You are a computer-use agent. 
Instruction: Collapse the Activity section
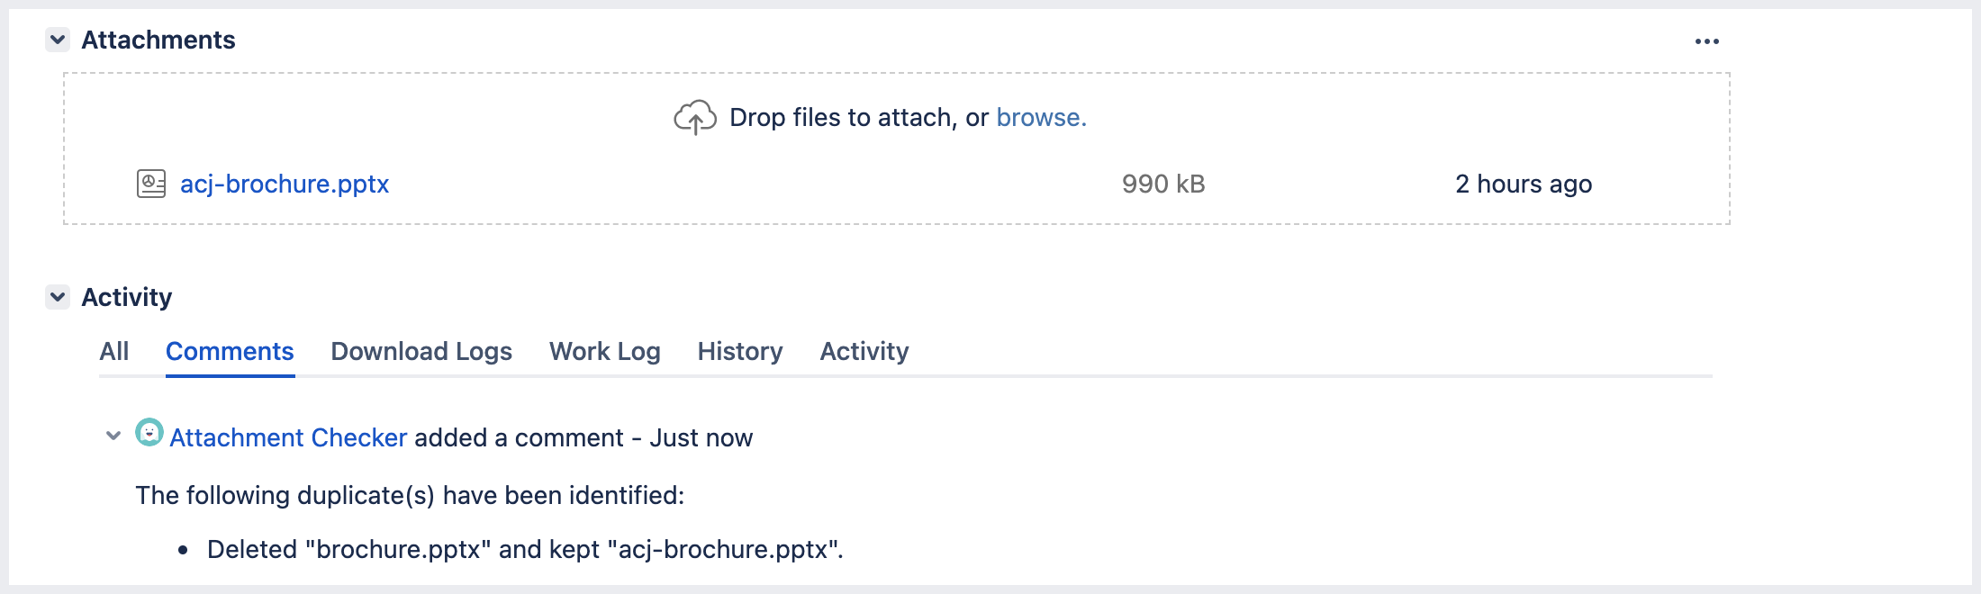tap(57, 297)
